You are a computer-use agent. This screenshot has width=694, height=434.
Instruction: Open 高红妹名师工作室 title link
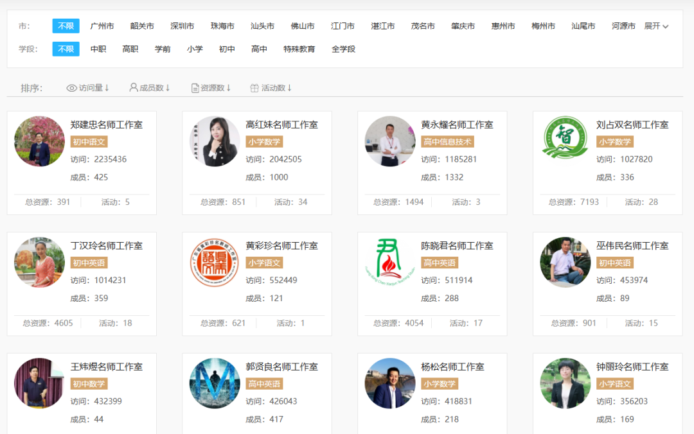pos(281,125)
